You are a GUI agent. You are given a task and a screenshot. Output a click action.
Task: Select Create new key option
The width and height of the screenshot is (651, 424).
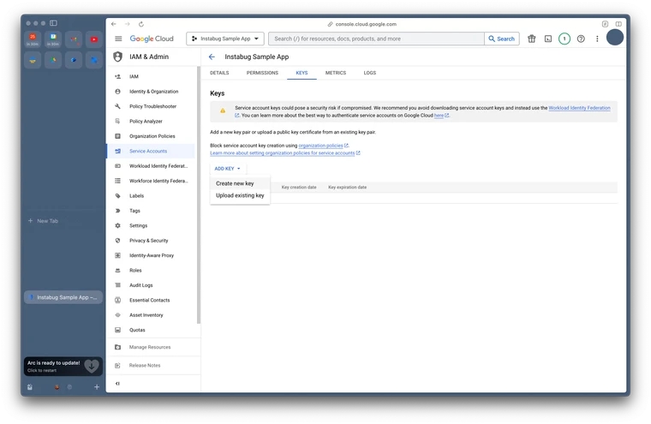tap(235, 183)
